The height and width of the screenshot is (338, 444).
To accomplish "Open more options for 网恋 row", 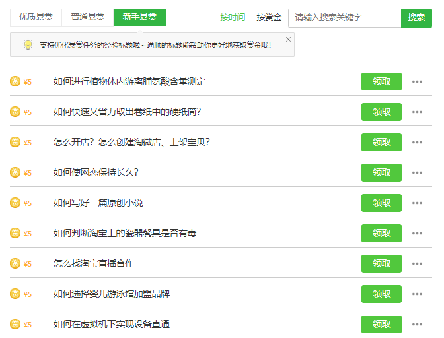I will pyautogui.click(x=417, y=172).
